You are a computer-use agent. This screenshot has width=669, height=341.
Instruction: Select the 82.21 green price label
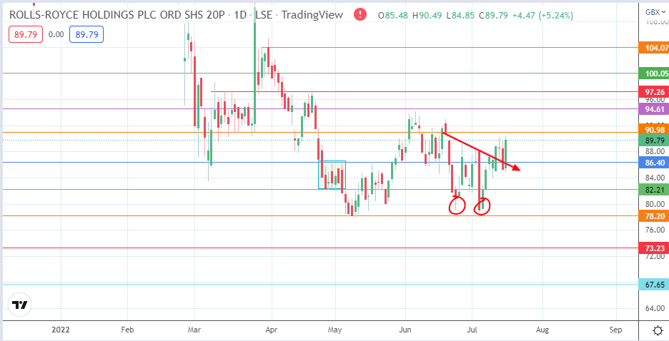tap(654, 190)
